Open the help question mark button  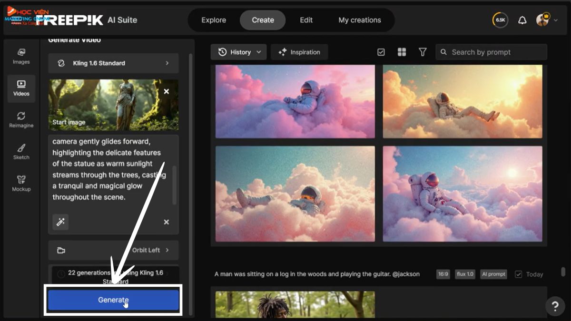tap(555, 306)
